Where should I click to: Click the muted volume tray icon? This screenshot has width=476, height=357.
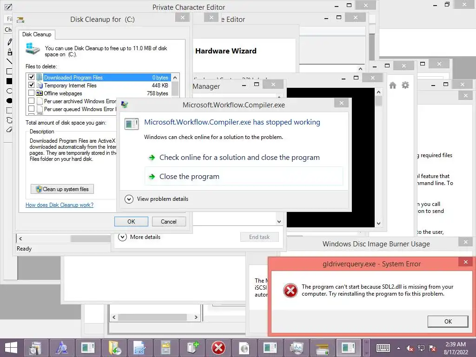(410, 348)
